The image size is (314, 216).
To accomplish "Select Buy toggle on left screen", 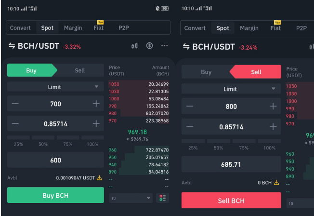I will click(x=31, y=70).
